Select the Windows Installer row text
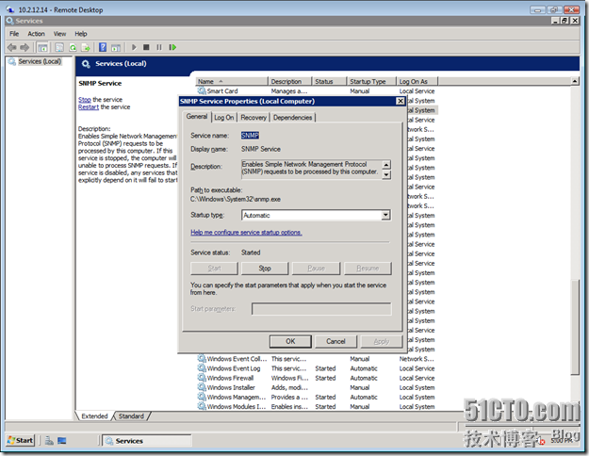Image resolution: width=589 pixels, height=456 pixels. tap(231, 387)
